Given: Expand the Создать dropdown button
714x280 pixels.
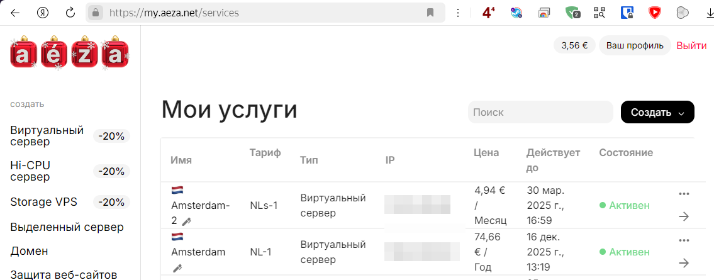Looking at the screenshot, I should [657, 113].
